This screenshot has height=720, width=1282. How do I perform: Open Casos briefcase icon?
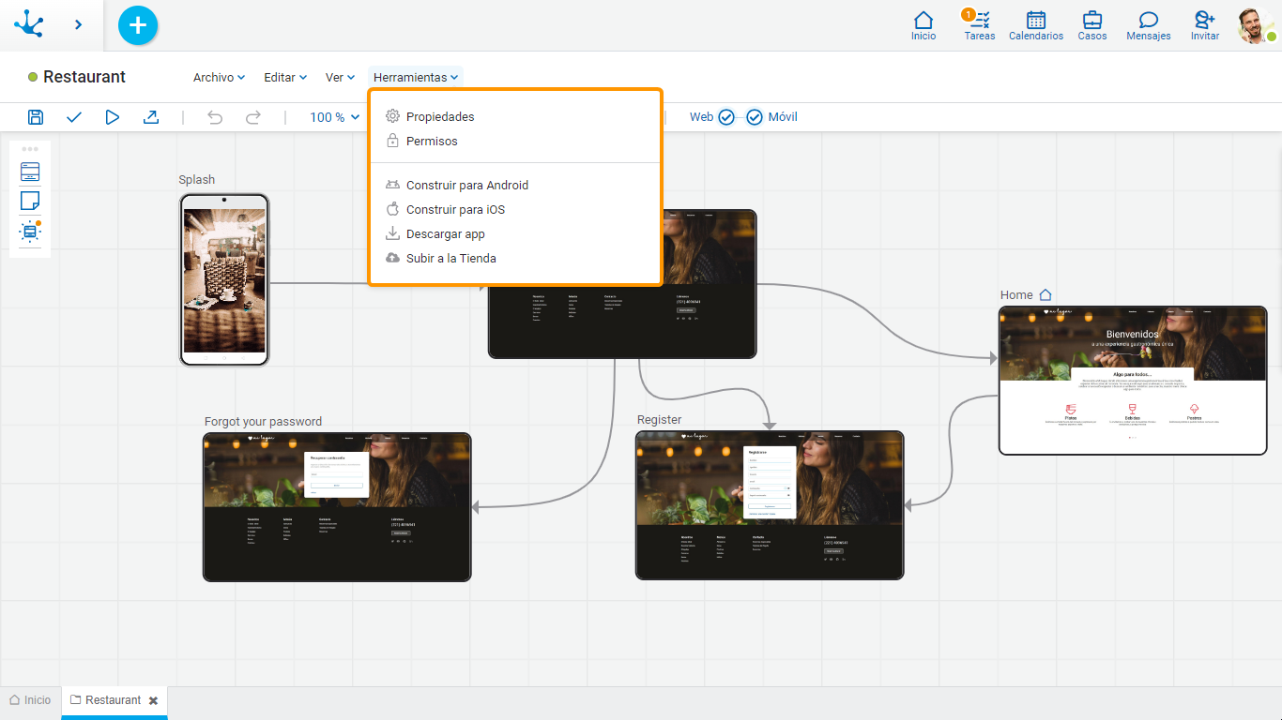1092,25
